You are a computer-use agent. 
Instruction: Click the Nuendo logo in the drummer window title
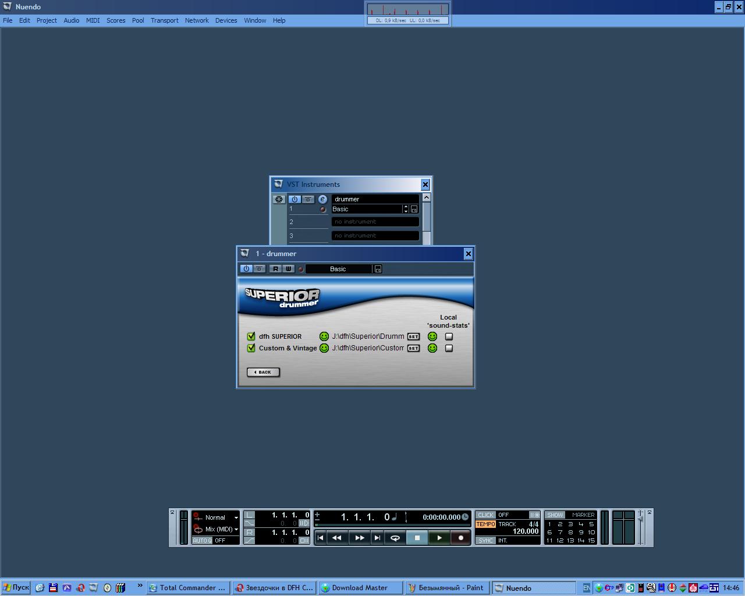pyautogui.click(x=245, y=254)
